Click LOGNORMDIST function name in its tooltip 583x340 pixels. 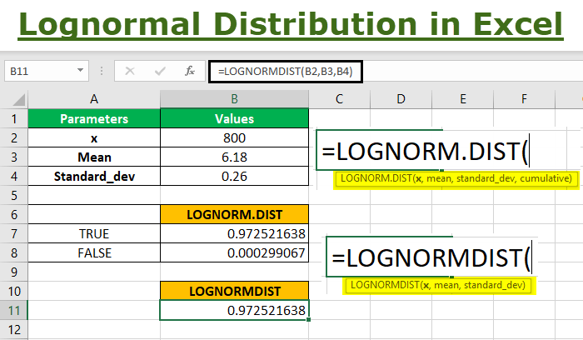(385, 285)
